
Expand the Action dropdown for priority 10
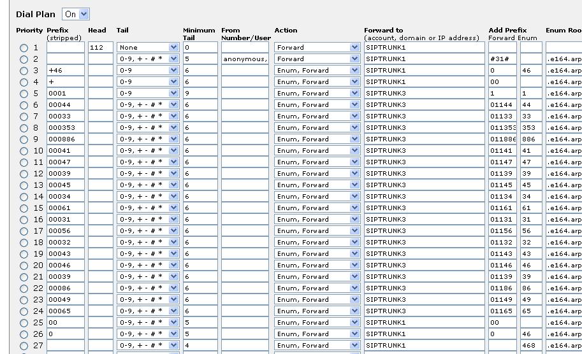point(317,150)
